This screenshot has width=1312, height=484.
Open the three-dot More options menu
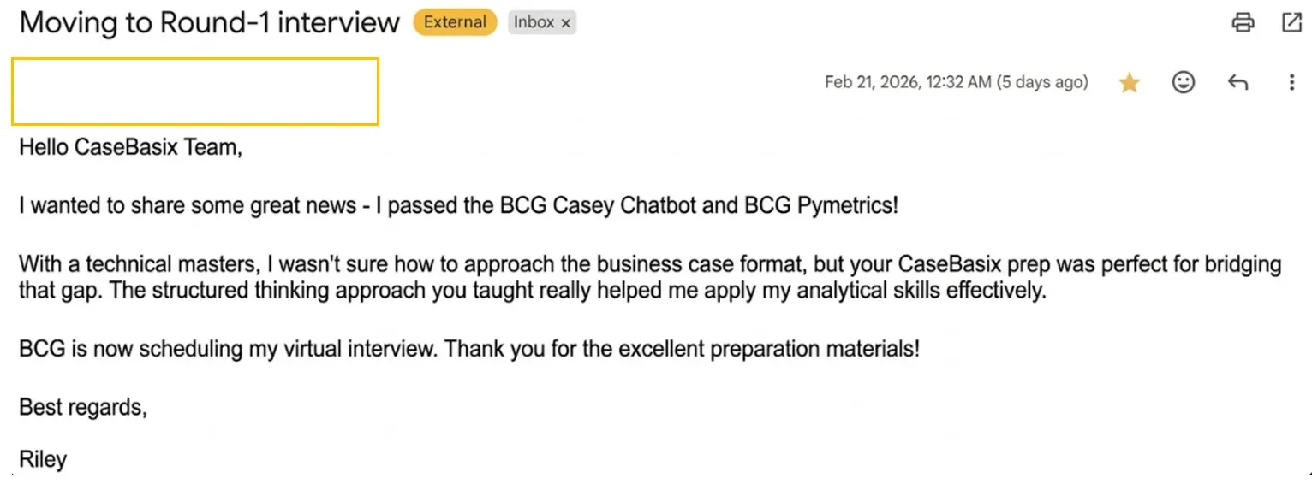click(1291, 83)
